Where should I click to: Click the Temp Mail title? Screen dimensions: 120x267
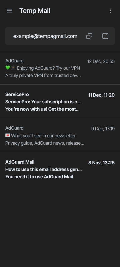pos(35,11)
